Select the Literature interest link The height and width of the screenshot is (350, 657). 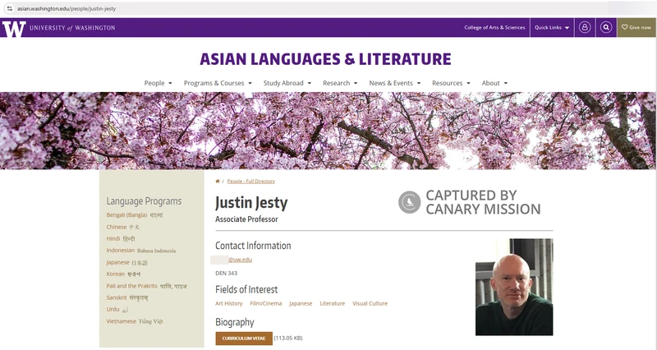(x=333, y=303)
